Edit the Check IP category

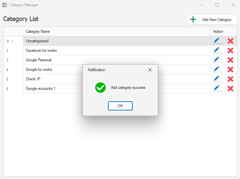coord(216,79)
